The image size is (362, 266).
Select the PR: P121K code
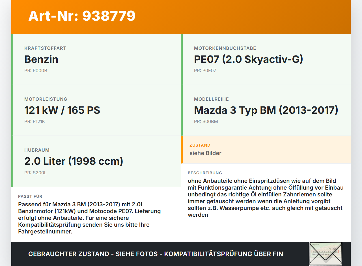35,122
